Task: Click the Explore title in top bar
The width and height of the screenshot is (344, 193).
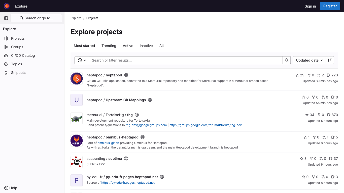Action: point(21,6)
